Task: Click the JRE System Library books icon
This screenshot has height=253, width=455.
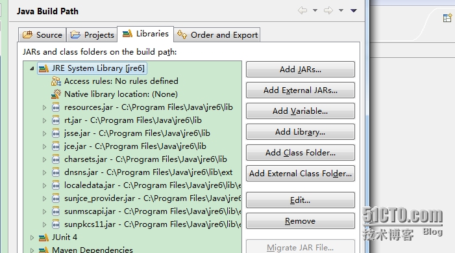Action: (x=44, y=69)
